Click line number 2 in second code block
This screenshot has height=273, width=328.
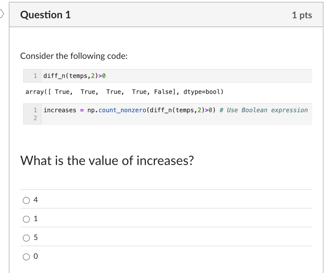click(35, 118)
